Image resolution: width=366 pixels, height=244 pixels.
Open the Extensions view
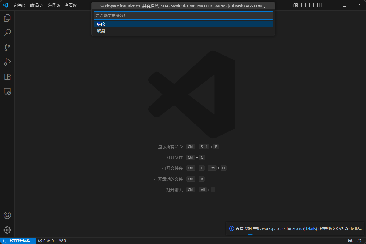pos(7,77)
